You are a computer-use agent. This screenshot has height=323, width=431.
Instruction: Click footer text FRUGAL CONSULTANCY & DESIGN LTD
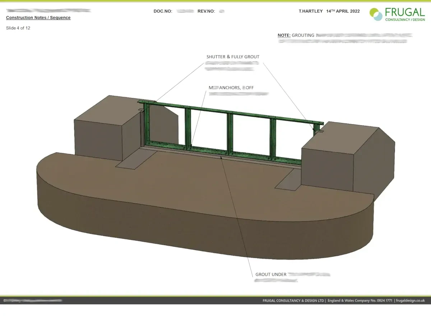pyautogui.click(x=293, y=301)
